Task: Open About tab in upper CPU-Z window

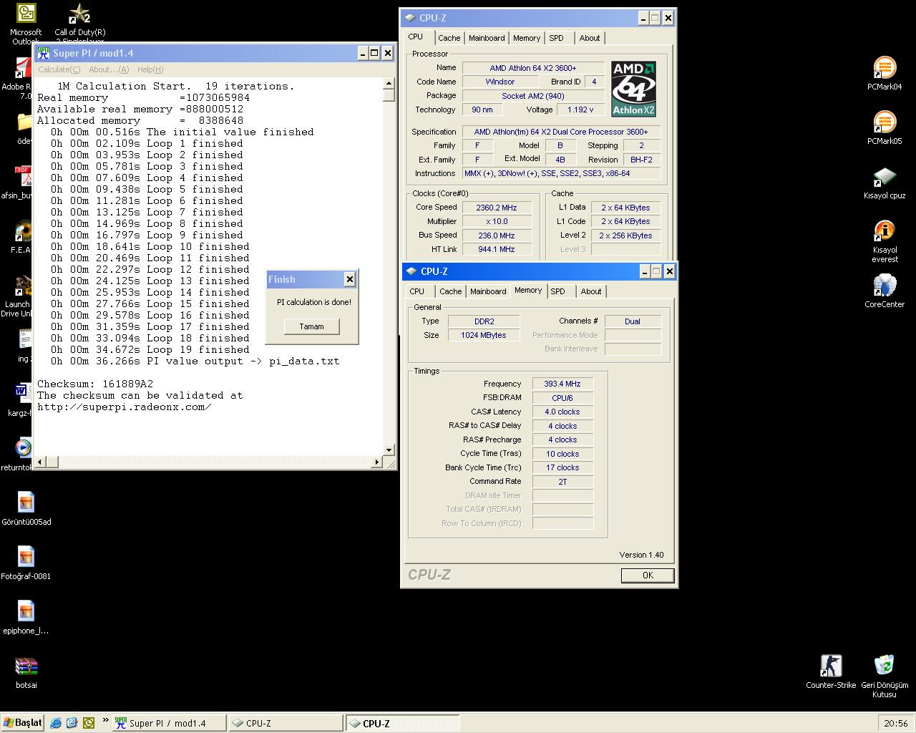Action: click(x=590, y=38)
